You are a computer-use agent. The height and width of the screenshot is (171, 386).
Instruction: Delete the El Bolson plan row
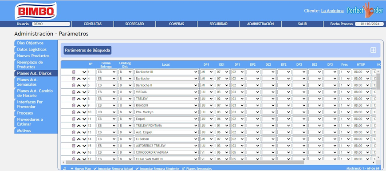[73, 139]
